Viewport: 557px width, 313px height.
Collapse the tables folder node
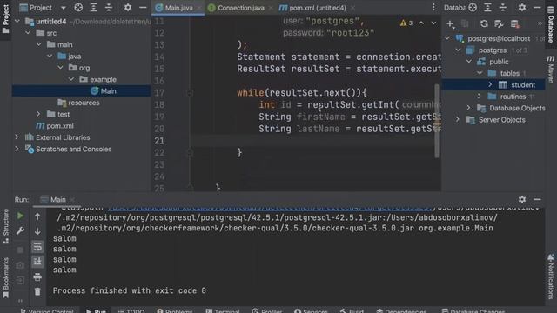pos(480,73)
